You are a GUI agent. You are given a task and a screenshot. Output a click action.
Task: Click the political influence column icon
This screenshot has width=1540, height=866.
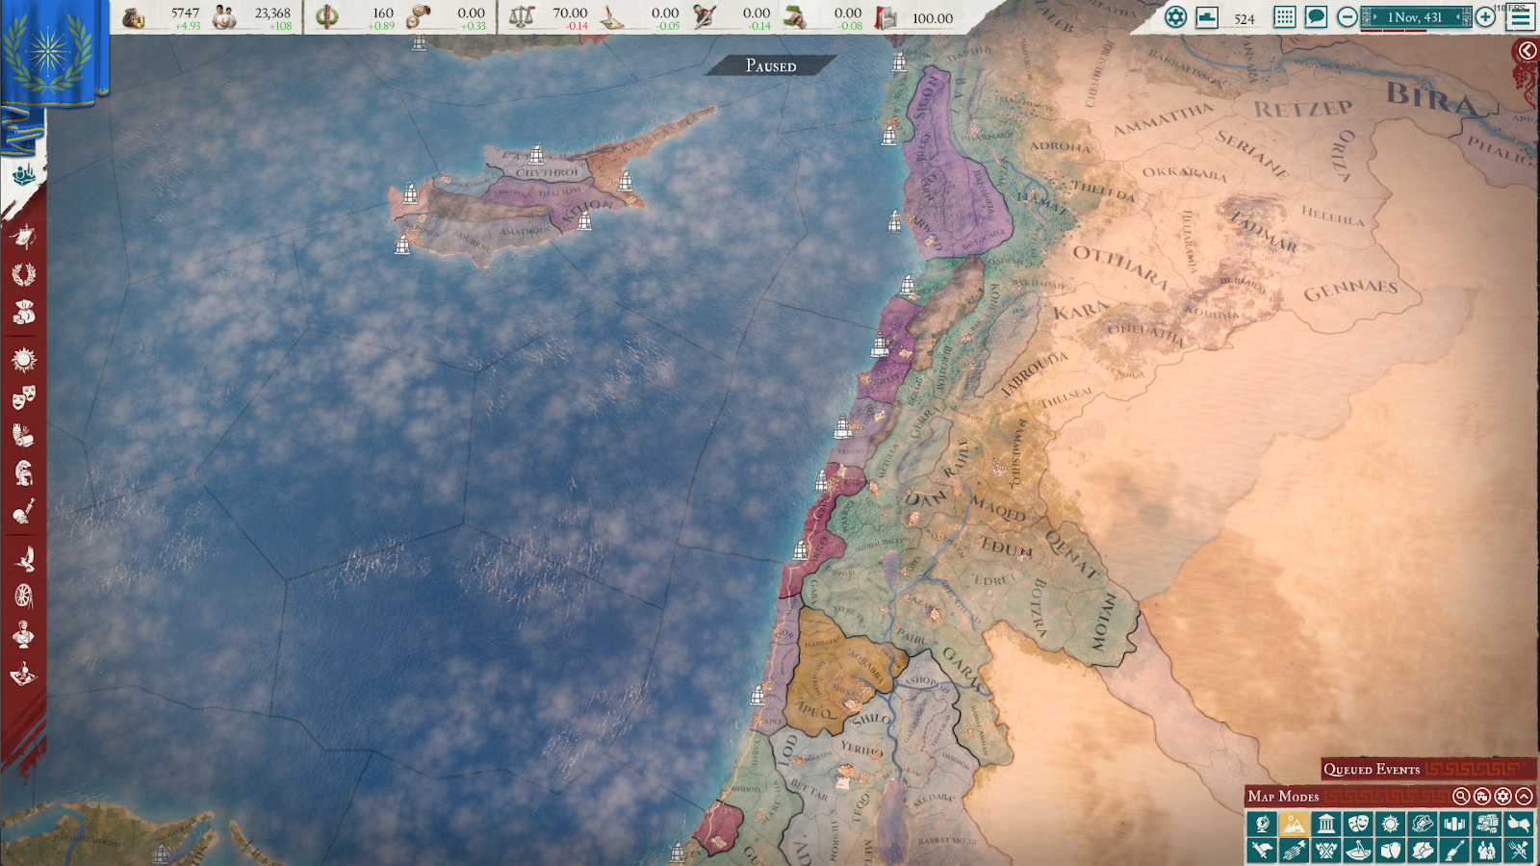327,16
